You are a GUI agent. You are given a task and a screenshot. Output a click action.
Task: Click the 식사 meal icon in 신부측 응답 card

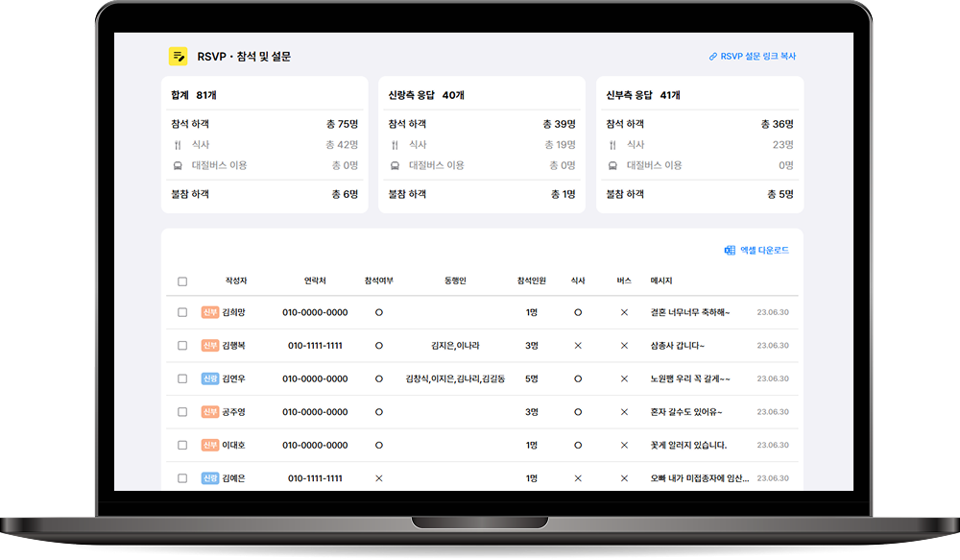pos(612,145)
